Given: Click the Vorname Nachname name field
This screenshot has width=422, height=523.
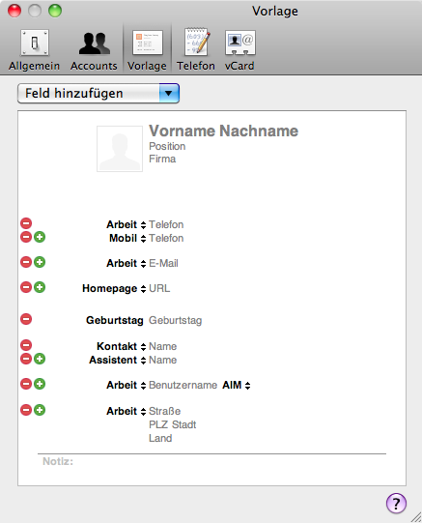Looking at the screenshot, I should coord(223,131).
